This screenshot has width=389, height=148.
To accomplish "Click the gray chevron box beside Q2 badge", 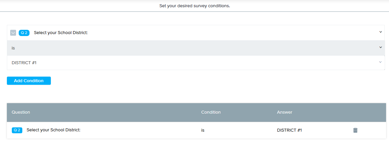I will (13, 33).
